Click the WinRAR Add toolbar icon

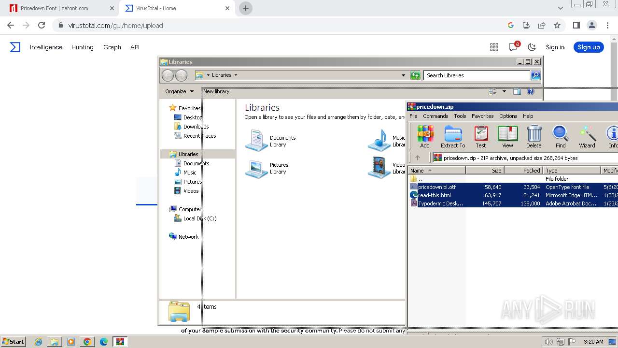425,137
